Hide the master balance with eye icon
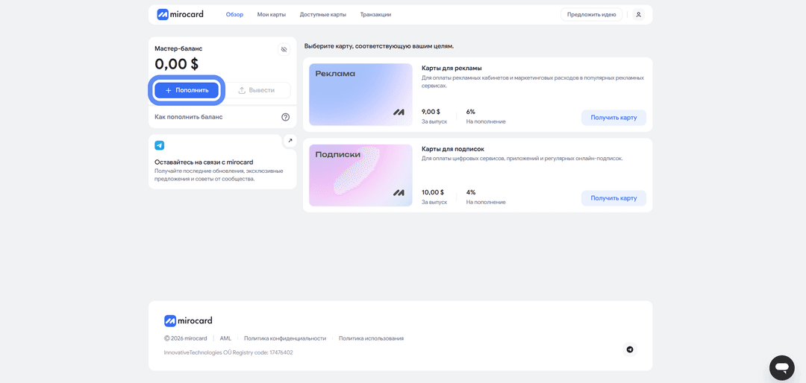Screen dimensions: 806x383 click(x=284, y=49)
